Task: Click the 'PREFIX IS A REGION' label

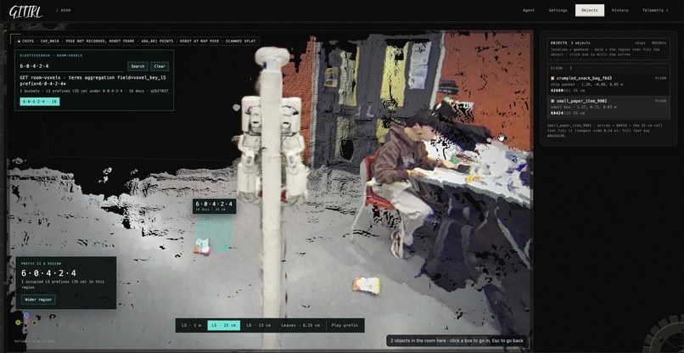Action: coord(41,264)
